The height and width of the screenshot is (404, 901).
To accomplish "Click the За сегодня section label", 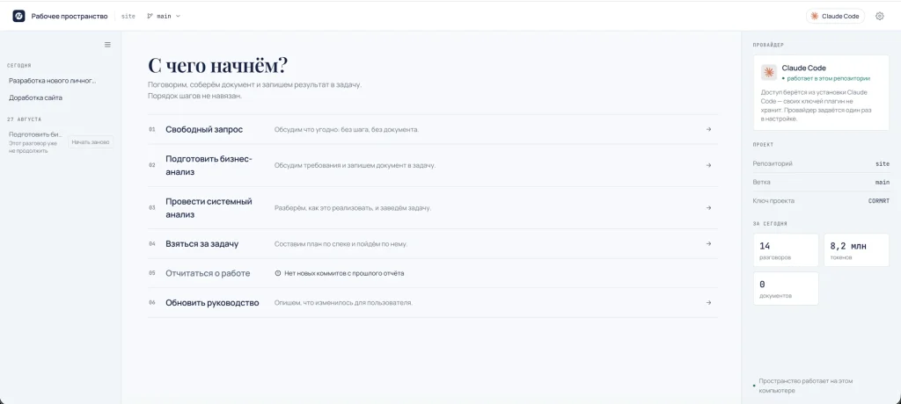I will tap(770, 224).
